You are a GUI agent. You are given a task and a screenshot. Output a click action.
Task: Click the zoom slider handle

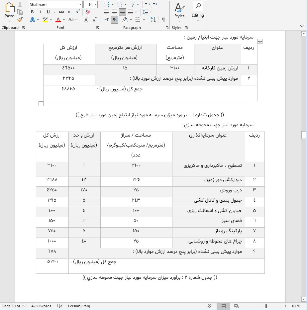[x=266, y=306]
